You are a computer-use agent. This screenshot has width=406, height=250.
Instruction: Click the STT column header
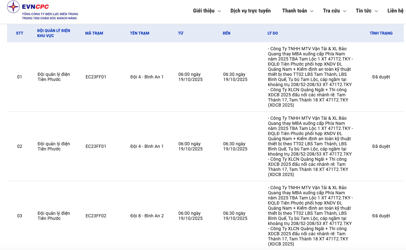(x=20, y=33)
